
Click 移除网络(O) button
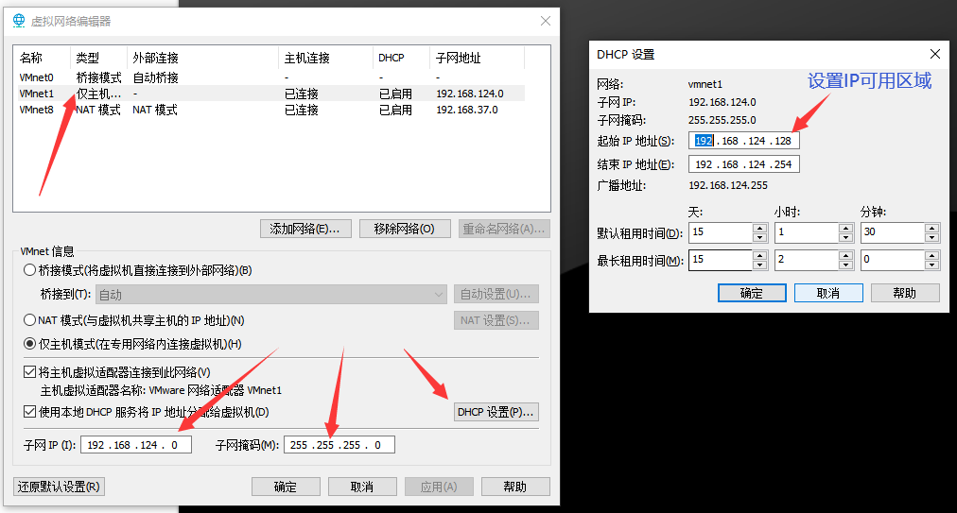pos(405,229)
